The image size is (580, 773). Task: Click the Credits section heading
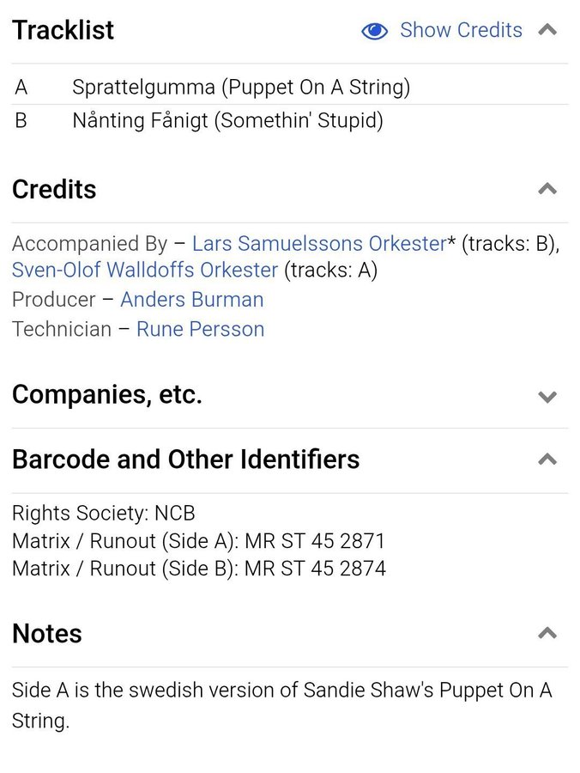point(54,189)
